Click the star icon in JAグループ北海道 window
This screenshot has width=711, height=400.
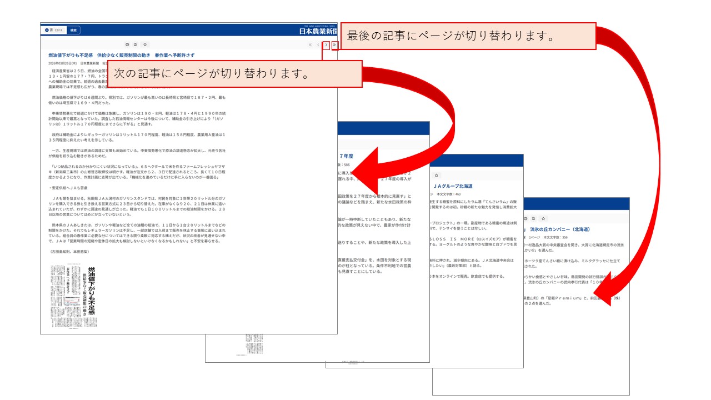(437, 175)
